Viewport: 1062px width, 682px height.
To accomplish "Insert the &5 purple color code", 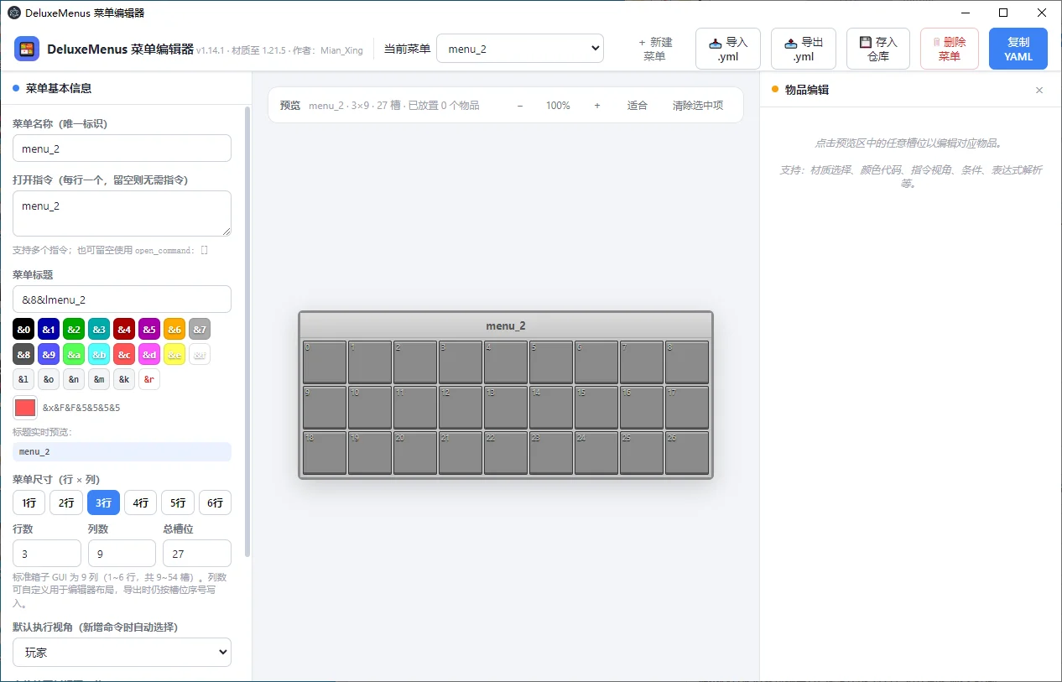I will pyautogui.click(x=149, y=329).
